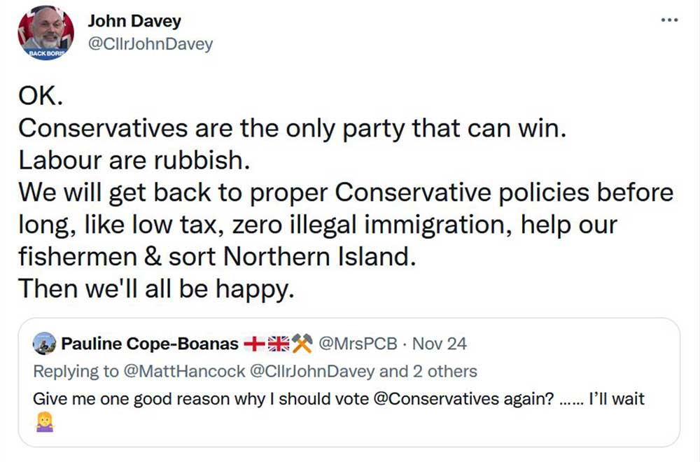Show the "2 others" replied-to users
The width and height of the screenshot is (700, 462).
tap(444, 371)
